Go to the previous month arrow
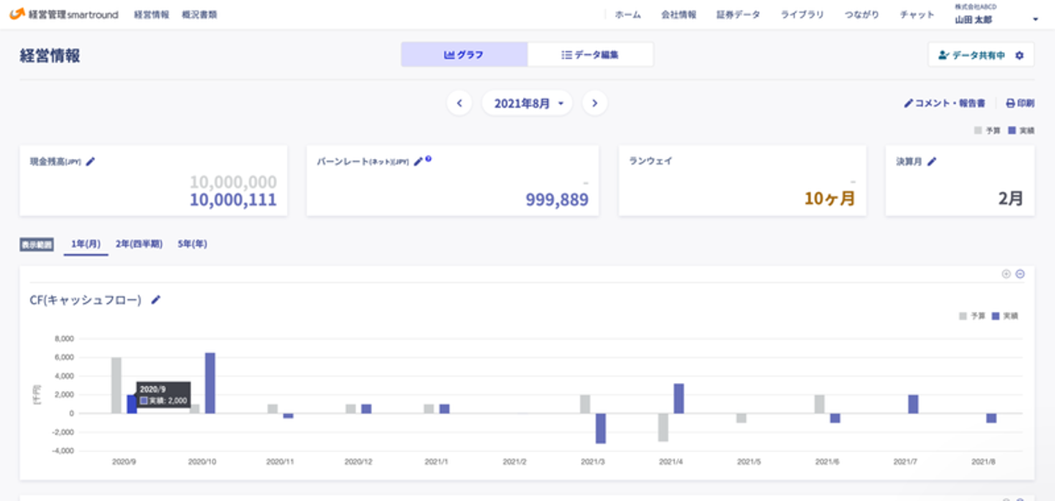Image resolution: width=1055 pixels, height=501 pixels. 459,103
